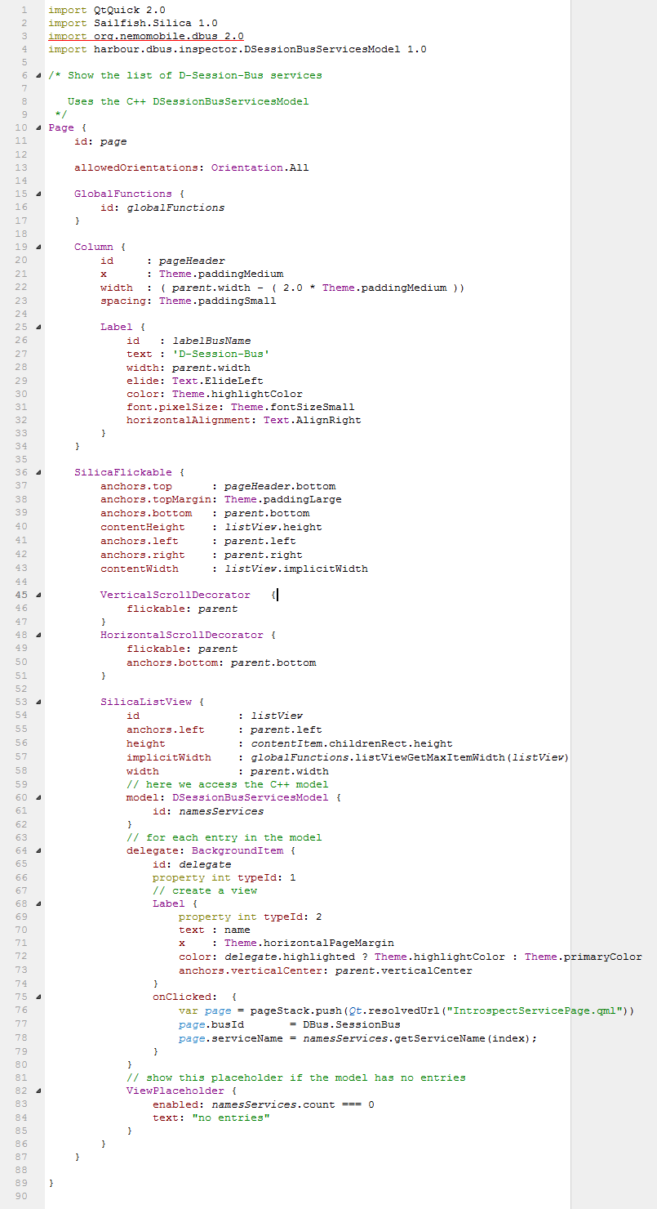Click 'anchors.bottom: parent.bottom' on line 50
This screenshot has height=1209, width=657.
(x=221, y=662)
